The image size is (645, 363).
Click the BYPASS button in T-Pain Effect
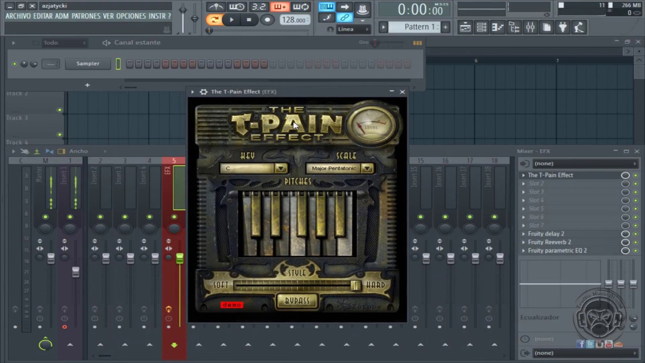pos(297,301)
